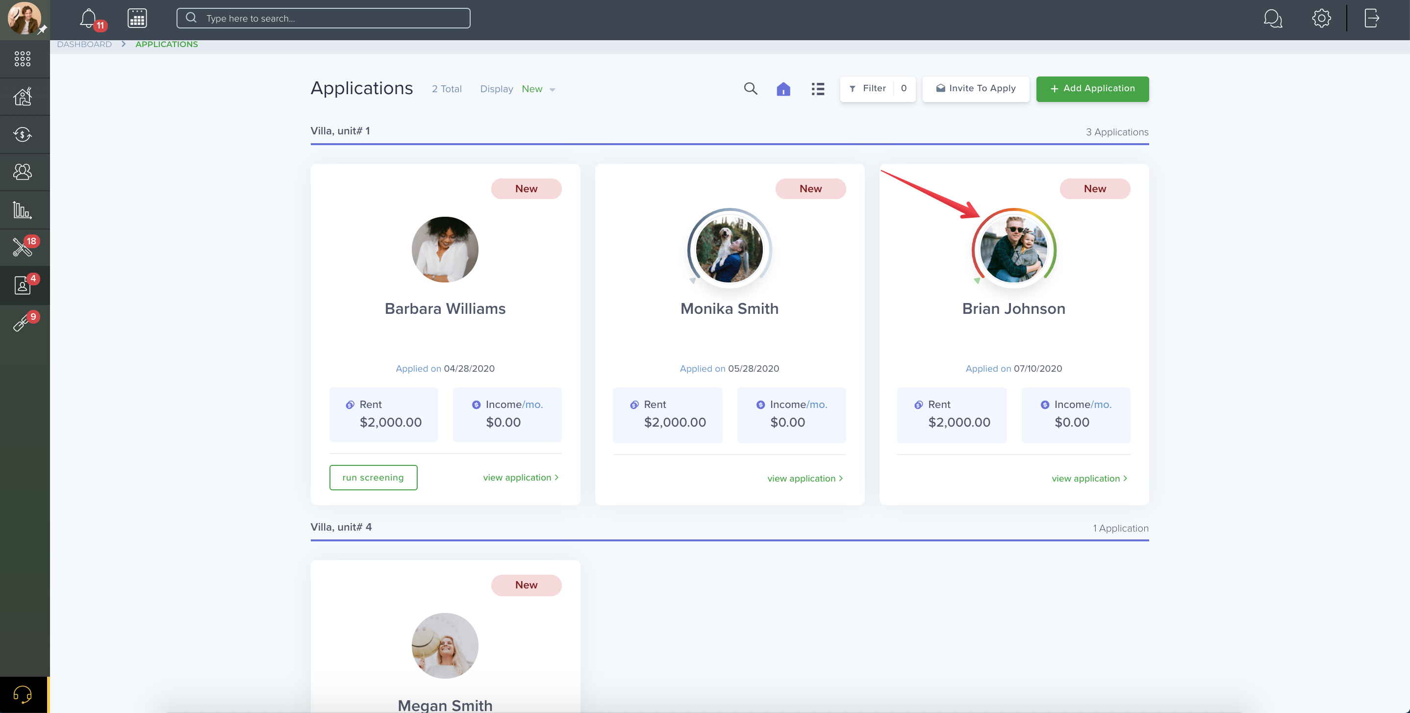
Task: Open the support headset icon
Action: [23, 694]
